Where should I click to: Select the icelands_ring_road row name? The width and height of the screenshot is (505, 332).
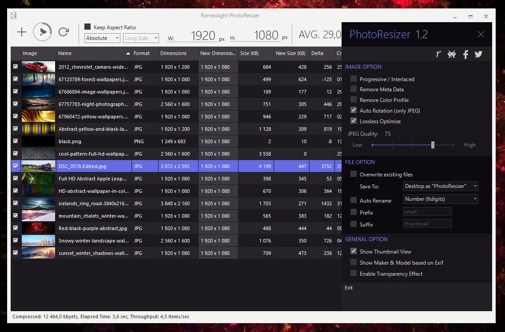pyautogui.click(x=93, y=203)
